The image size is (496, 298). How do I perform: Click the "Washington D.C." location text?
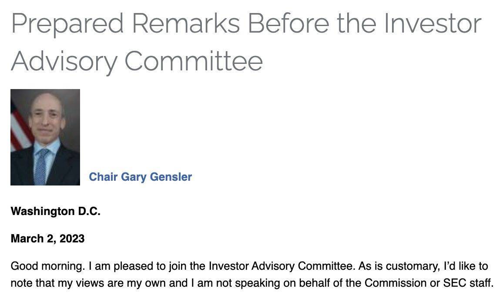click(56, 211)
